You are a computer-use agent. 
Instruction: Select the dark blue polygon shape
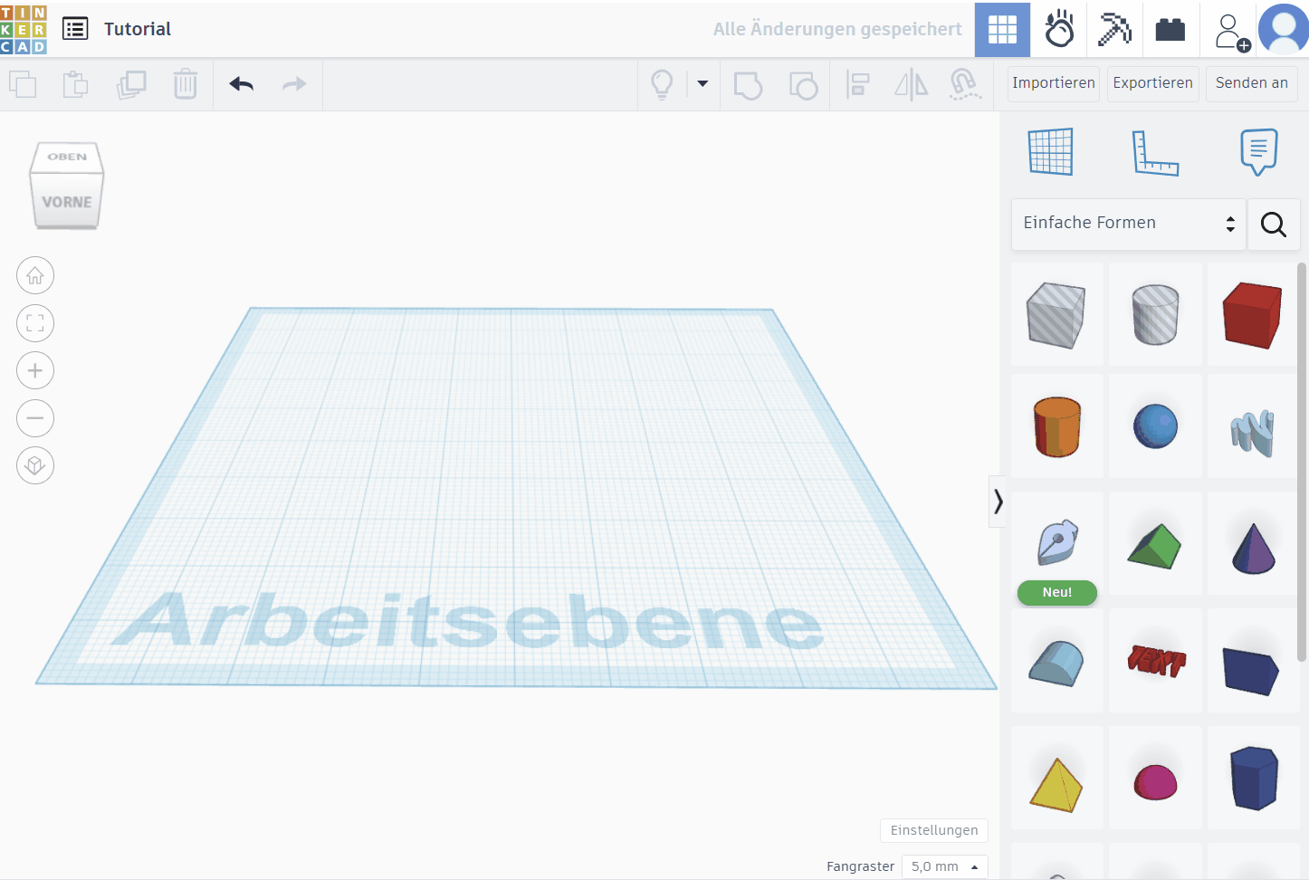pos(1253,778)
